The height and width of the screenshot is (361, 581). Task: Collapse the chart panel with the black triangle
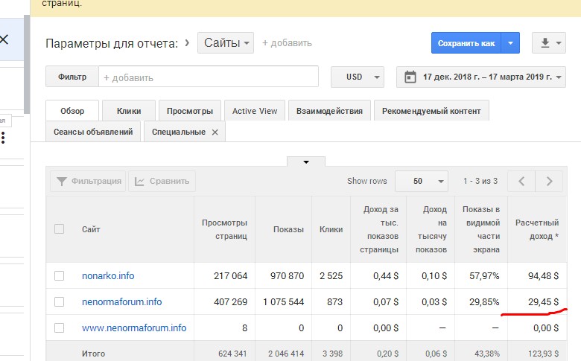[x=305, y=162]
